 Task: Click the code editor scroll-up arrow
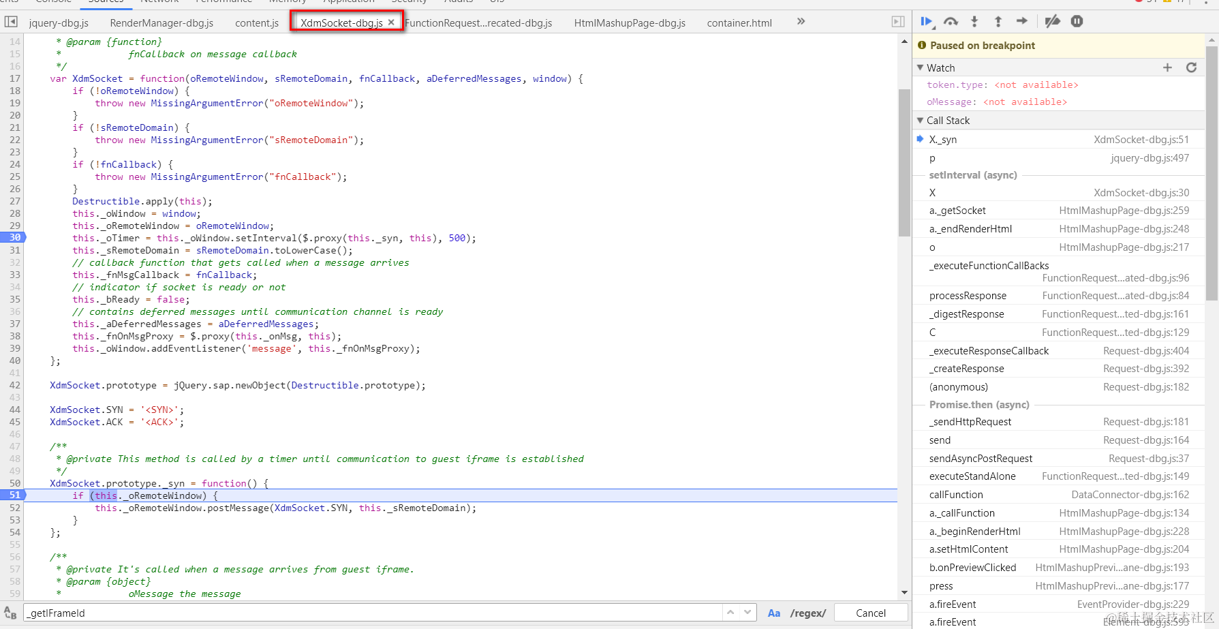904,42
